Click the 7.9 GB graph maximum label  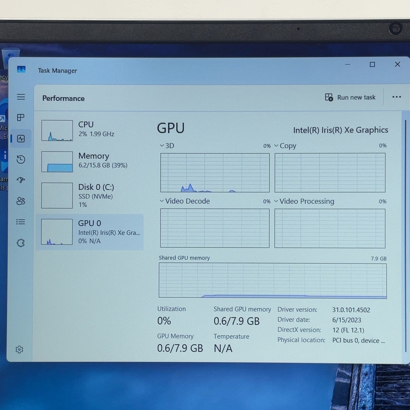[379, 259]
